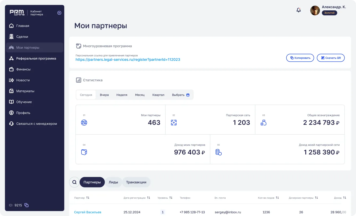Sort table by Уровень
Viewport: 356px width, 216px height.
[x=171, y=198]
